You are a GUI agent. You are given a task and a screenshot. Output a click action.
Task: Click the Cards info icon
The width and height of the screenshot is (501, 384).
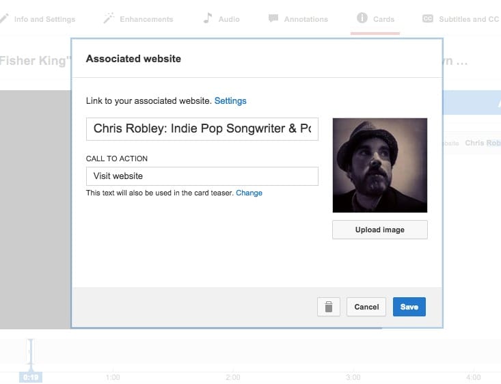[362, 18]
